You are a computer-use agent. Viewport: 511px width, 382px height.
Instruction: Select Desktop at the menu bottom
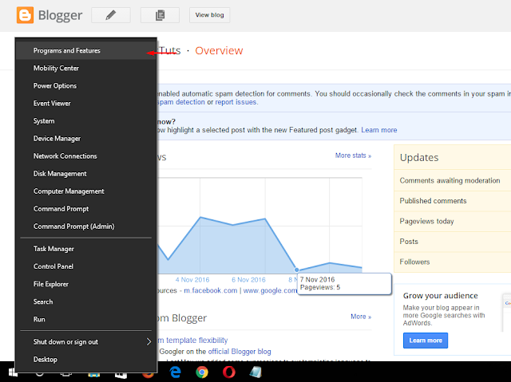pos(86,359)
